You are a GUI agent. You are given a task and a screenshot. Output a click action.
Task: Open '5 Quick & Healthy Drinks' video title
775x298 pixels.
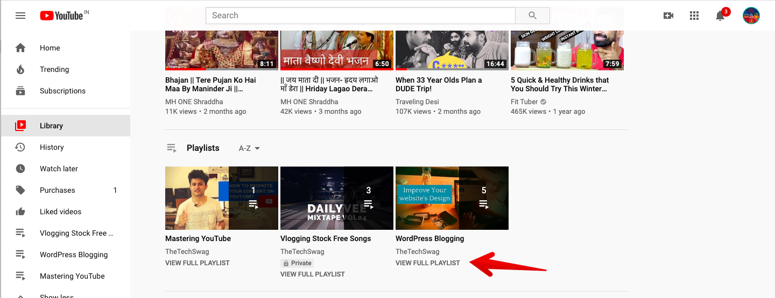tap(560, 84)
